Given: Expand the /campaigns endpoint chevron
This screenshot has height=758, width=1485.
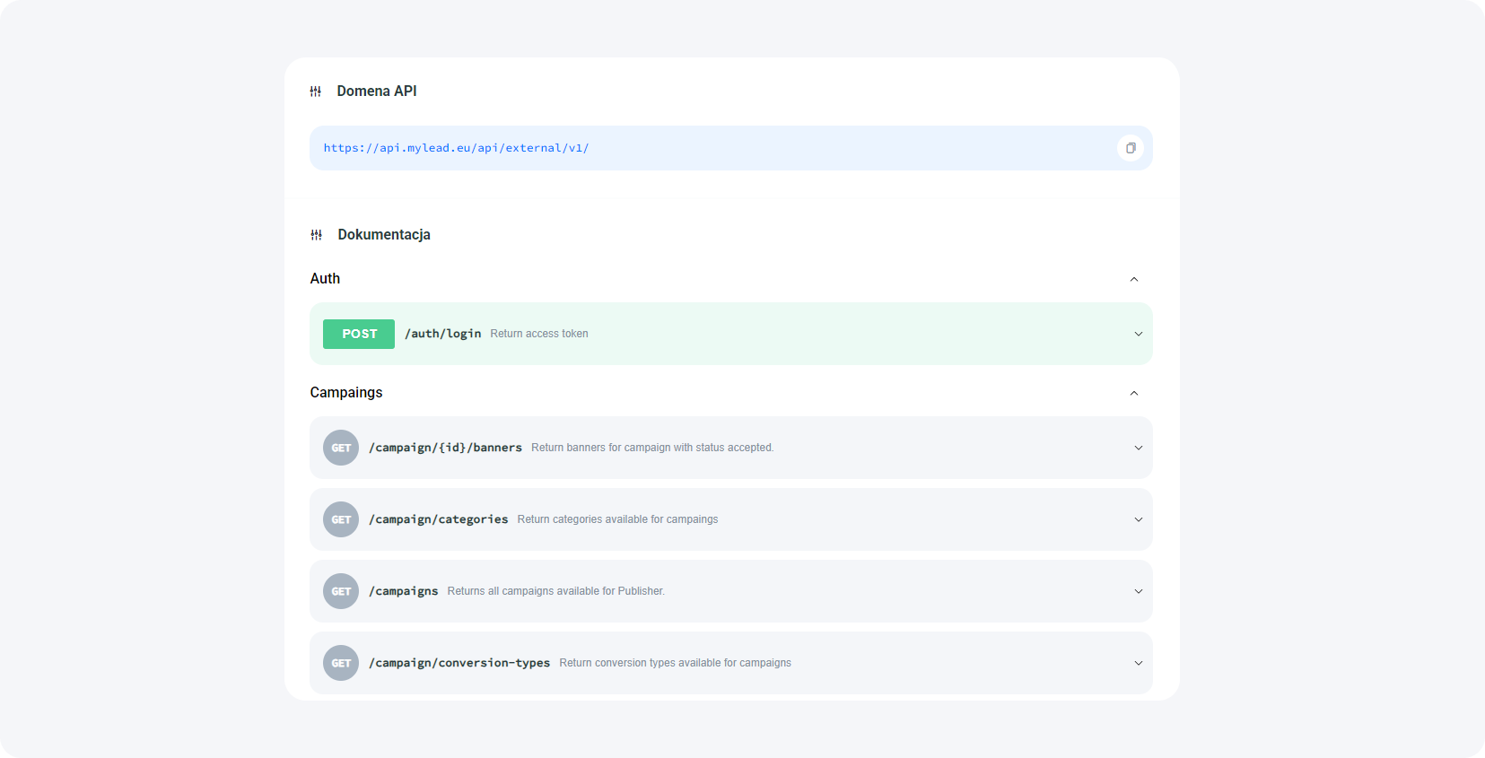Looking at the screenshot, I should pyautogui.click(x=1139, y=591).
